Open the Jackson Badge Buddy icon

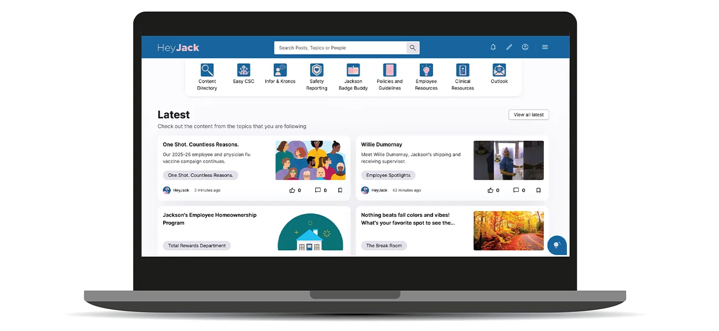(353, 70)
